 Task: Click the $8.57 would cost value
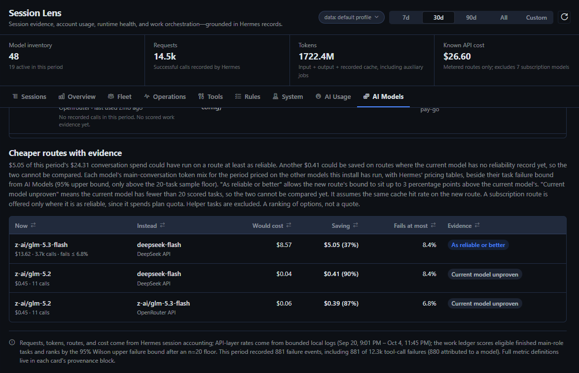pyautogui.click(x=284, y=245)
